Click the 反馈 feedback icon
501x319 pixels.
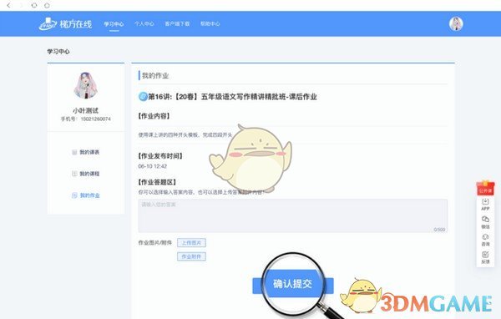[x=485, y=257]
